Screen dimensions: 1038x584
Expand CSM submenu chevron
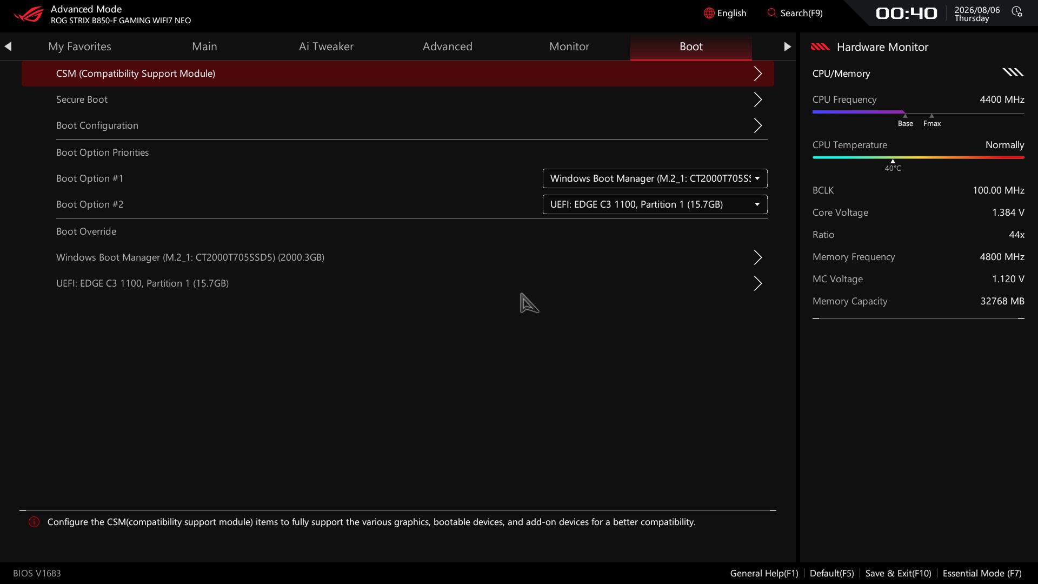757,74
